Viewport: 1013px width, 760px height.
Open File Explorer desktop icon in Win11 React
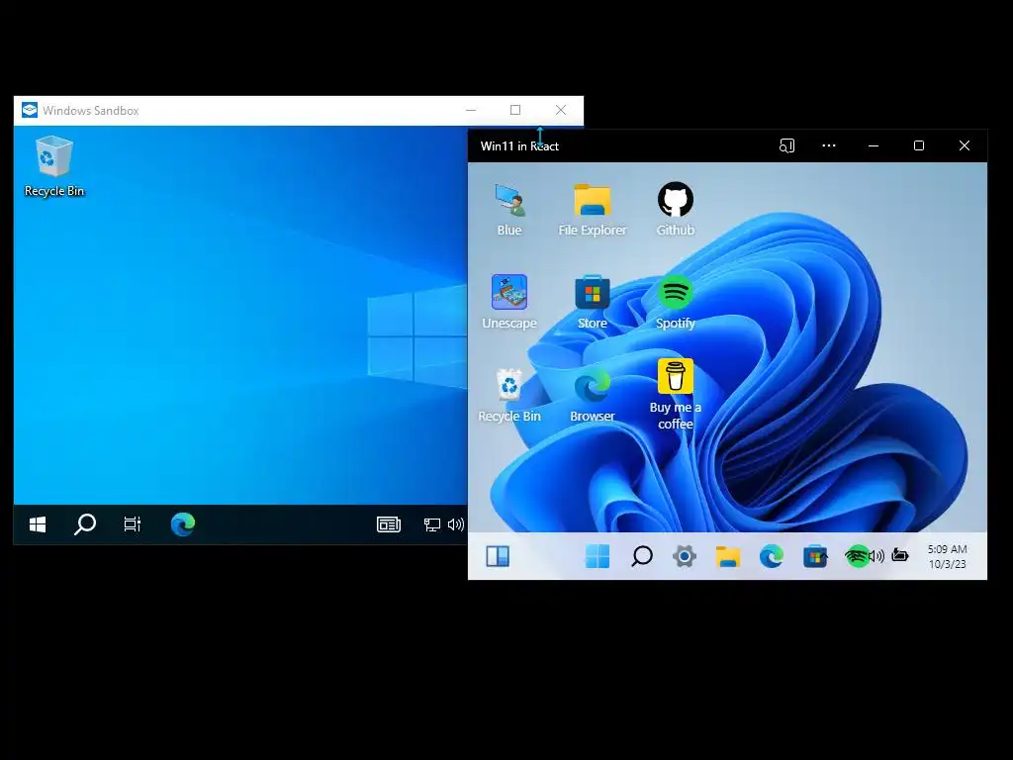pyautogui.click(x=593, y=210)
